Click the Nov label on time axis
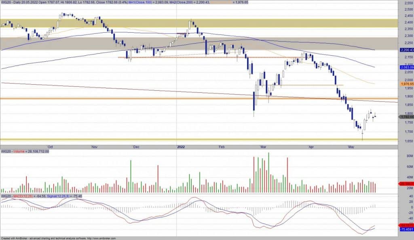Screen dimensions: 414x240 pos(95,147)
